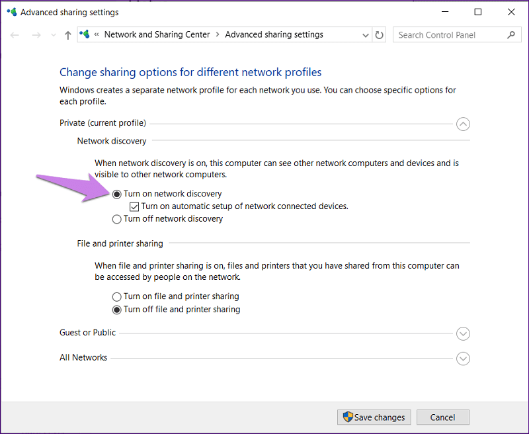Click the Advanced sharing settings breadcrumb
The height and width of the screenshot is (434, 529).
[274, 34]
